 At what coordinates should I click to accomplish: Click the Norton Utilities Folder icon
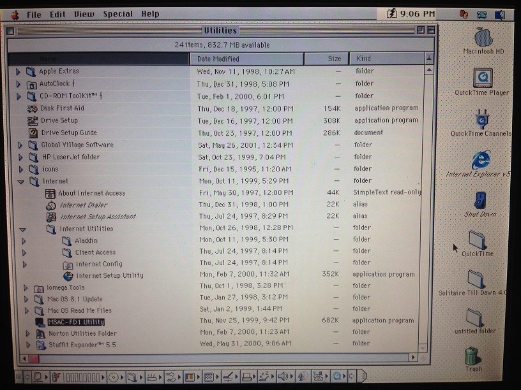(40, 334)
